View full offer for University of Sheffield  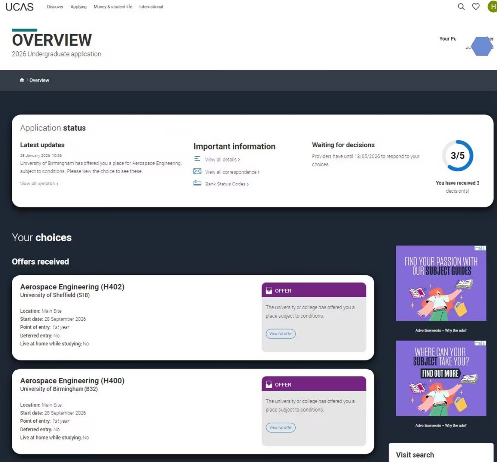click(281, 334)
